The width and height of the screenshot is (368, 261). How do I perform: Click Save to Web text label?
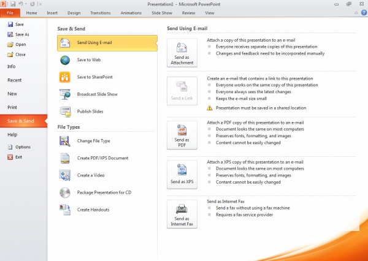pos(89,60)
